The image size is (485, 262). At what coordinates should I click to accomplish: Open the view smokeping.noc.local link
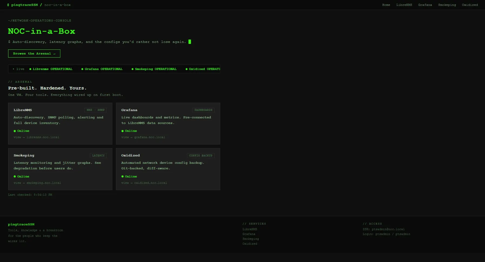[37, 183]
